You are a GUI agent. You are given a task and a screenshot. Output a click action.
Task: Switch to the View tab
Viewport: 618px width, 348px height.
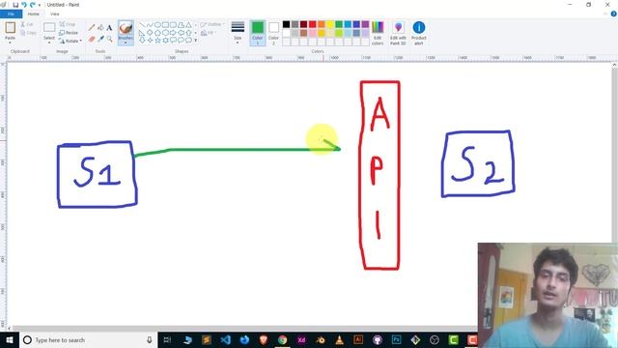pyautogui.click(x=55, y=14)
